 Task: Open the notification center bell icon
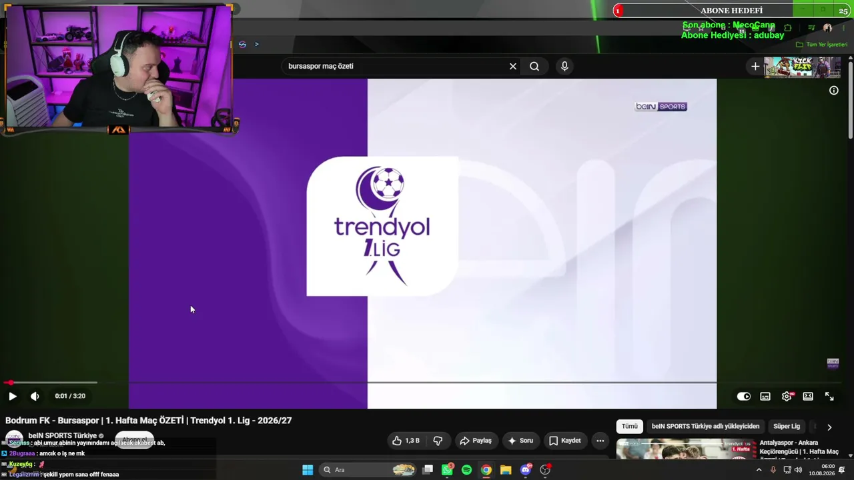coord(842,470)
